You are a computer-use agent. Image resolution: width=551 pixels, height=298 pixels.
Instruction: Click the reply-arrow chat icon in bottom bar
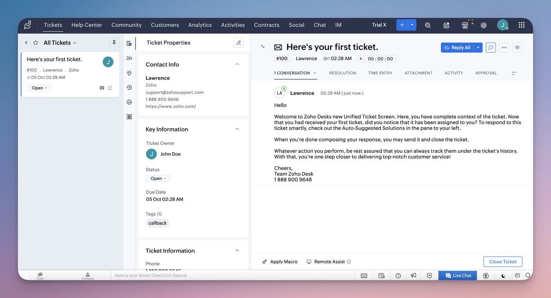click(x=429, y=276)
